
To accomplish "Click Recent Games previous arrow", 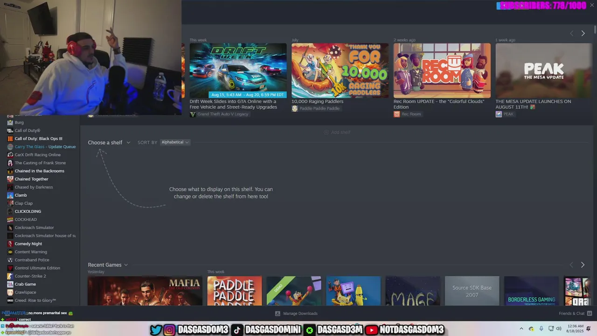I will coord(571,265).
